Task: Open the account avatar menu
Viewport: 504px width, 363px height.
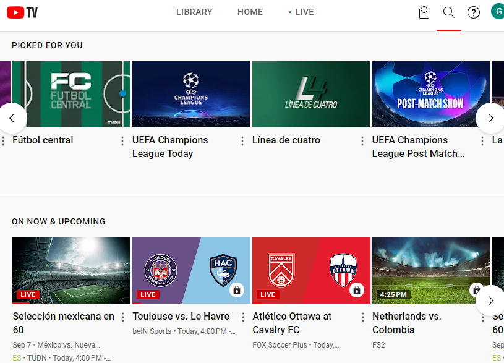Action: [498, 11]
